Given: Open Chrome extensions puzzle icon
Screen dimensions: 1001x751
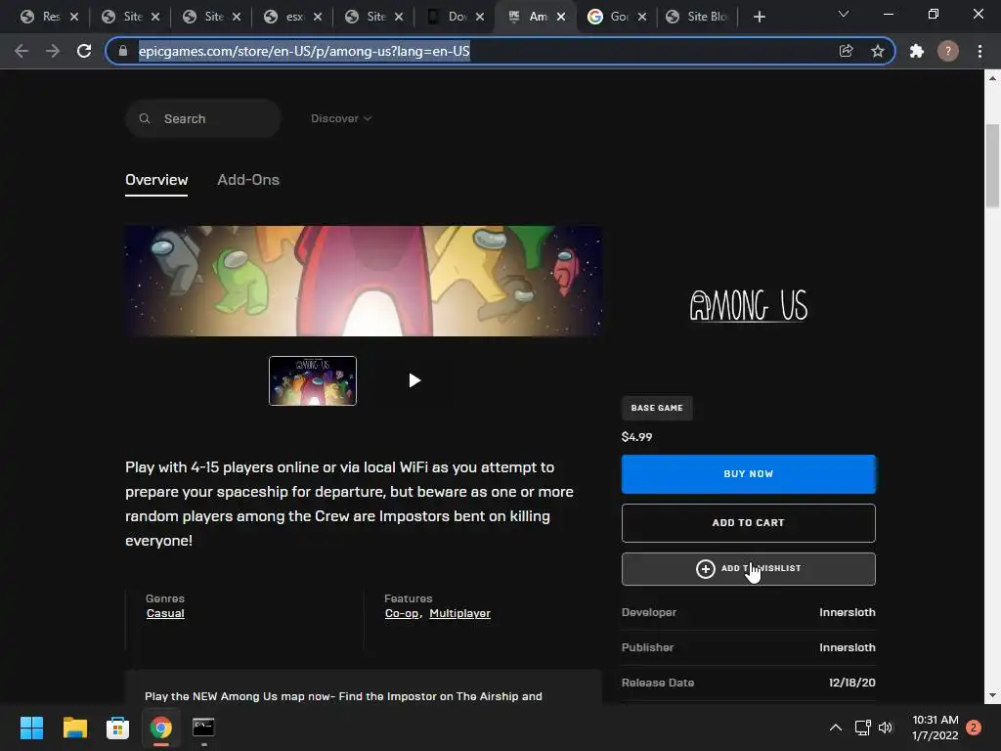Looking at the screenshot, I should pyautogui.click(x=917, y=51).
